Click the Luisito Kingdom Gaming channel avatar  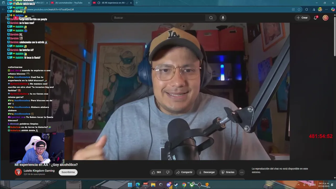[18, 172]
